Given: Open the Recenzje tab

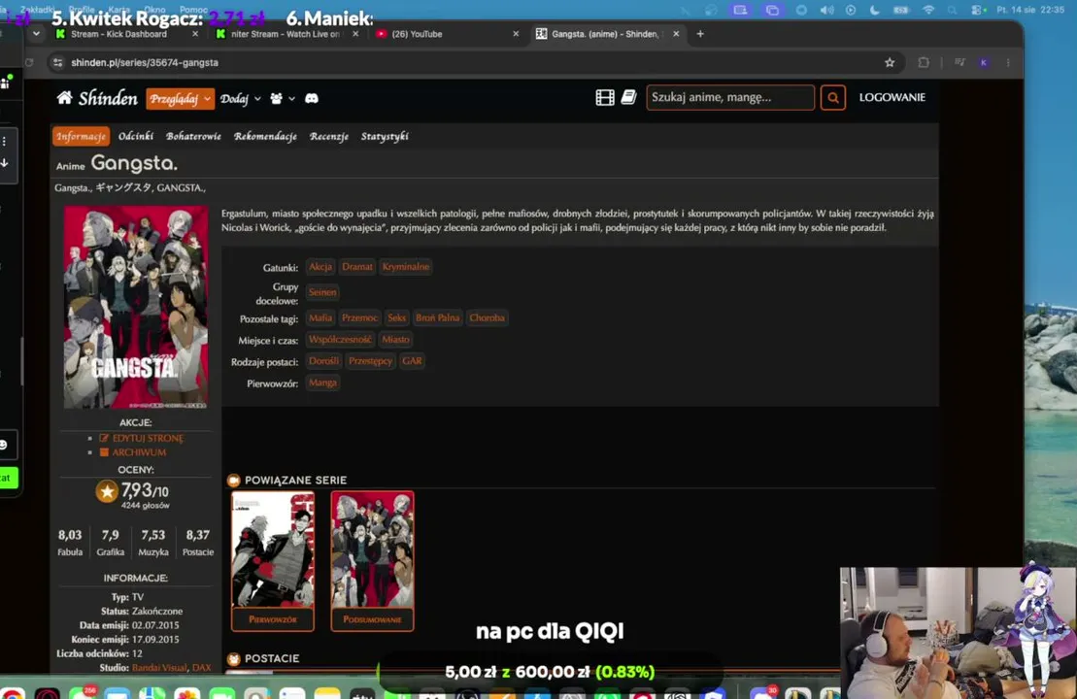Looking at the screenshot, I should 328,136.
